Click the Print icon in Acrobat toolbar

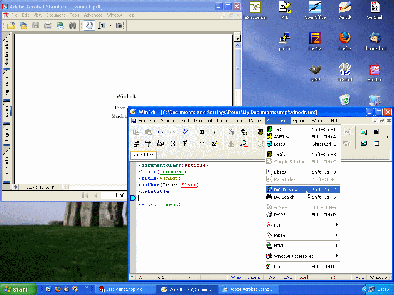pyautogui.click(x=48, y=25)
